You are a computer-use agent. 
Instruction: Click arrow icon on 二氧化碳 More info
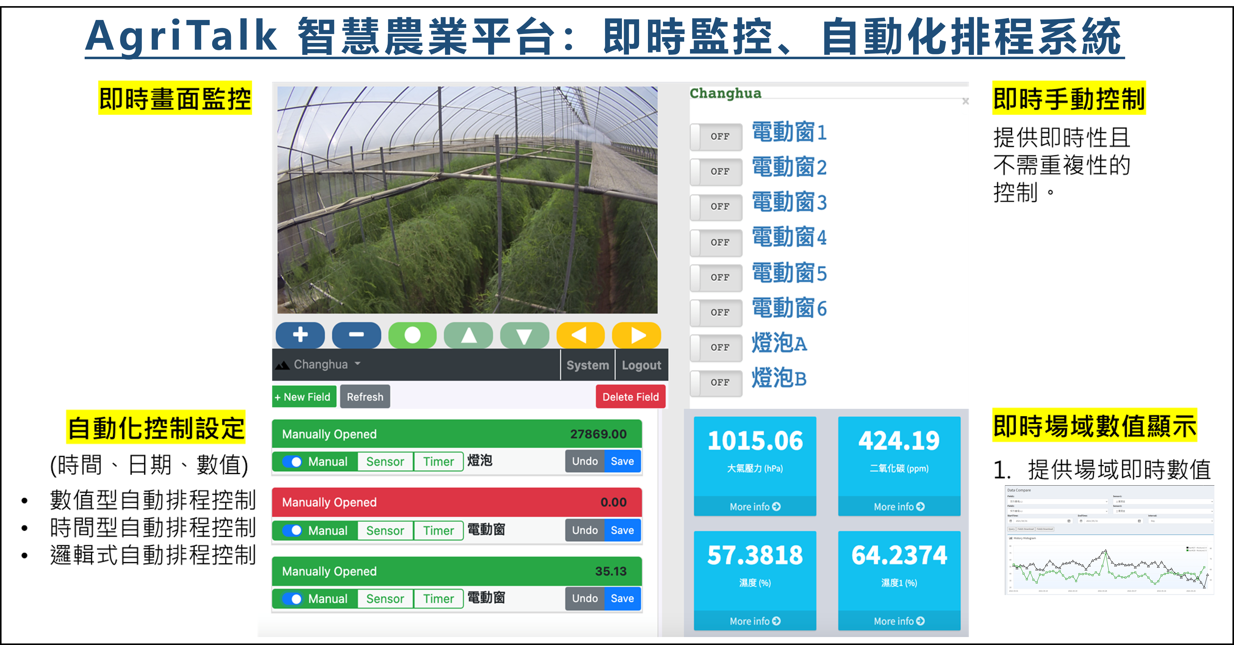[x=921, y=506]
